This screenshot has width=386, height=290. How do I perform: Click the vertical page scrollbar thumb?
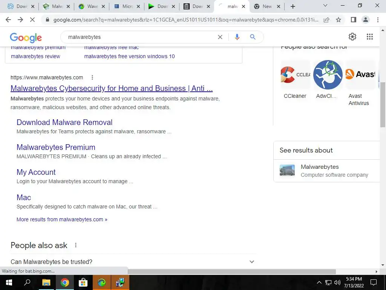click(x=383, y=105)
